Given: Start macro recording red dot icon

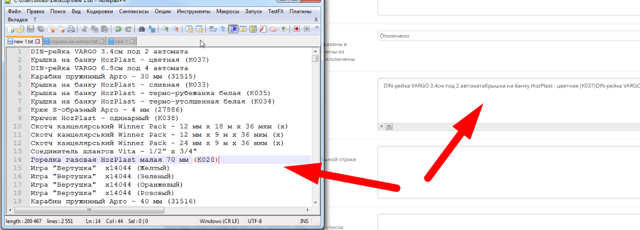Looking at the screenshot, I should tap(297, 29).
